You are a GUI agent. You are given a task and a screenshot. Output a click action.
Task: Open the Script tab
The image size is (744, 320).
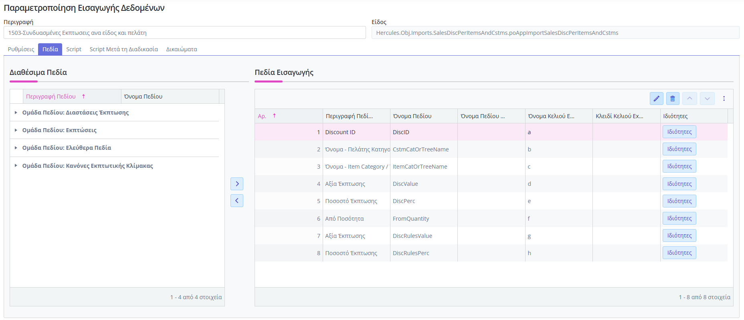(x=74, y=49)
